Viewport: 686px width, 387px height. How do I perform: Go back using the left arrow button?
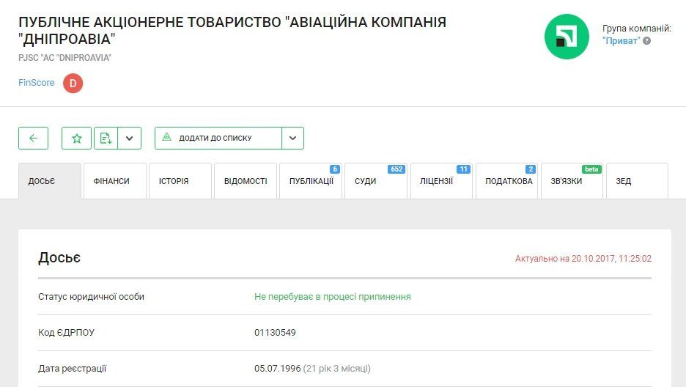point(33,138)
